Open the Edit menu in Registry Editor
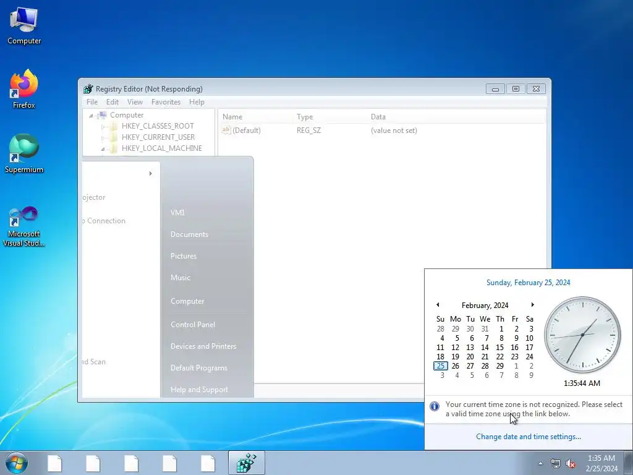The height and width of the screenshot is (475, 633). [113, 102]
